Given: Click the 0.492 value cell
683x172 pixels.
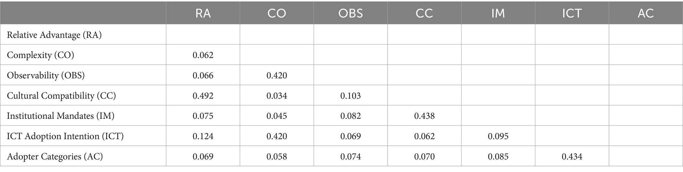Looking at the screenshot, I should 203,96.
